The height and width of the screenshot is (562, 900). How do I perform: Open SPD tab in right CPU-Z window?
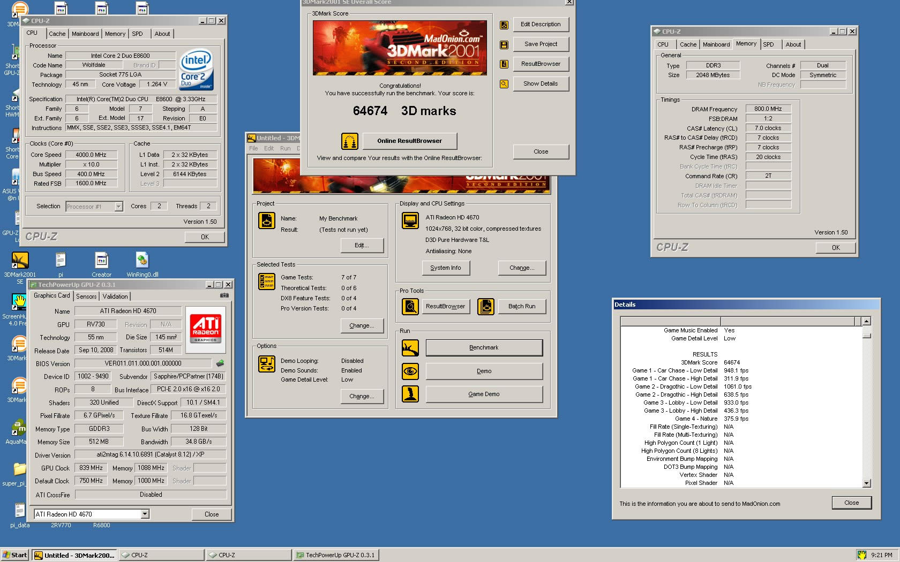pos(768,44)
